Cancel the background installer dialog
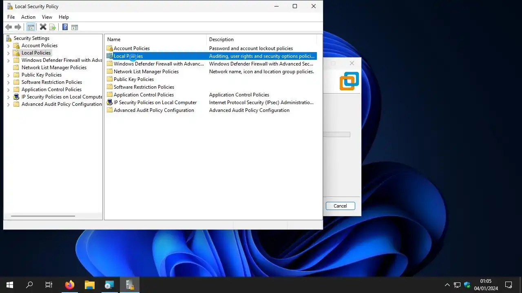This screenshot has height=293, width=522. click(340, 206)
